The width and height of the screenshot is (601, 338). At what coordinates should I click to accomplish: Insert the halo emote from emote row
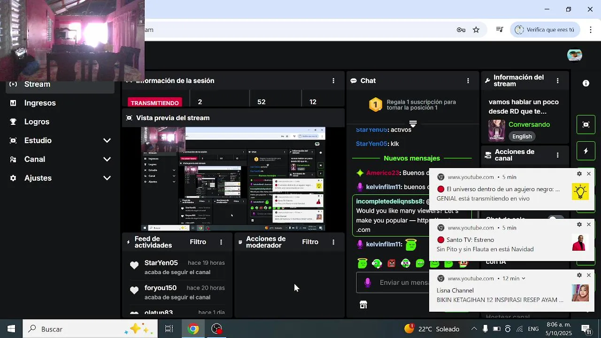[x=362, y=263]
